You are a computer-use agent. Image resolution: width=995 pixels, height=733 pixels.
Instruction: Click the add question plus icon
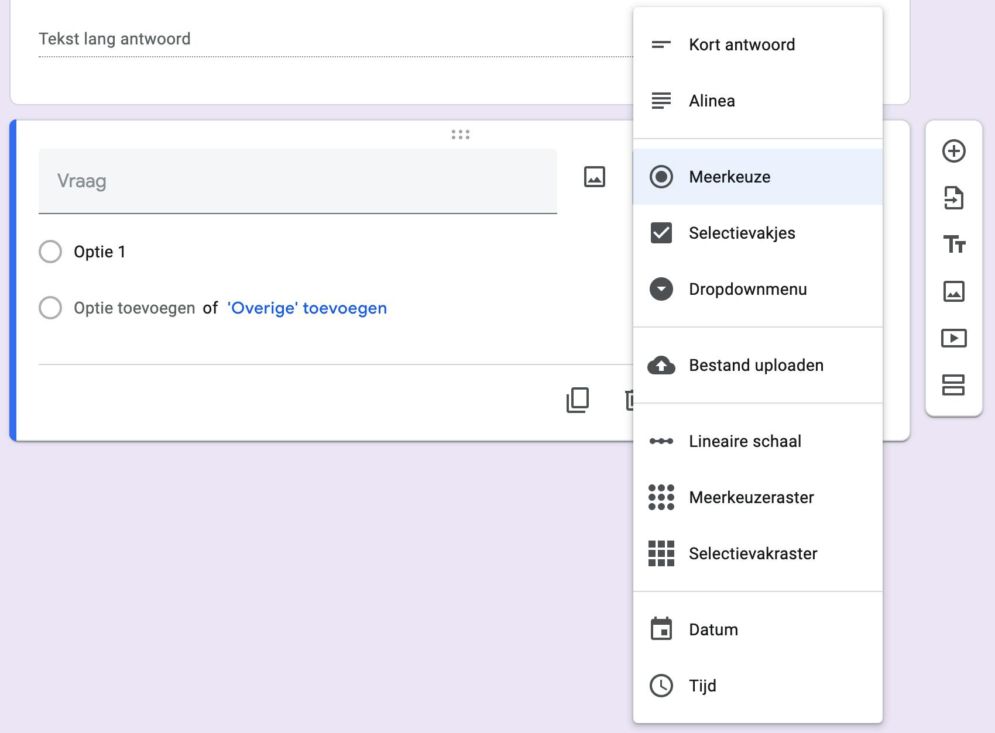(953, 151)
